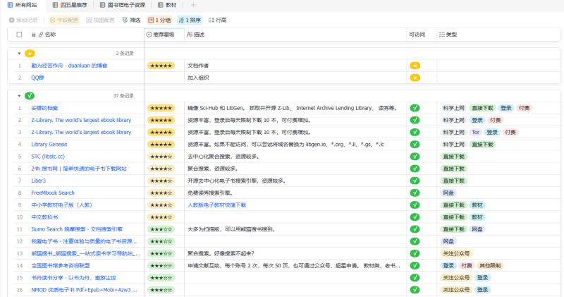This screenshot has width=564, height=297.
Task: Open 视图配置 view settings
Action: (100, 20)
